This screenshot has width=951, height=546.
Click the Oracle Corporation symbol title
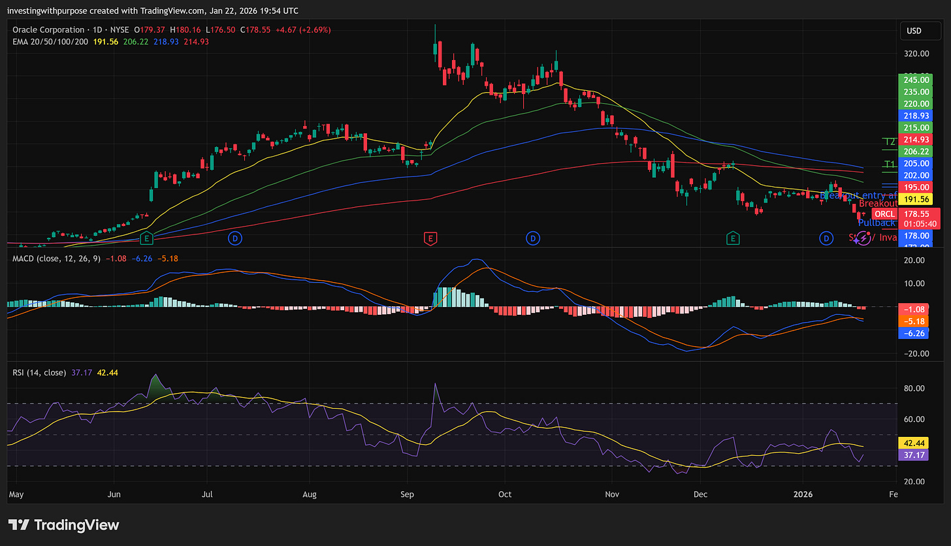coord(48,29)
